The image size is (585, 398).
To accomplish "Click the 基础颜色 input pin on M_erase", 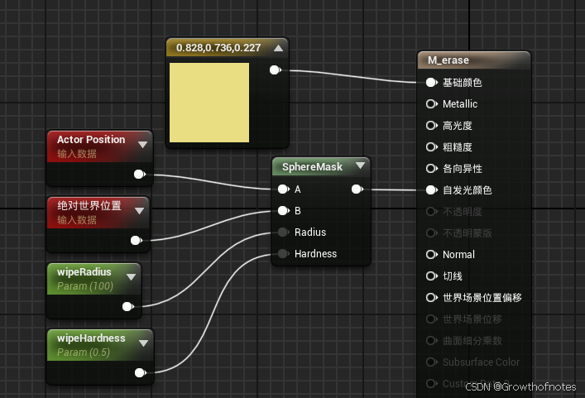I will point(432,83).
